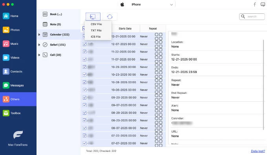Viewport: 267px width, 155px height.
Task: Sort by Starts Date column header
Action: coord(125,28)
